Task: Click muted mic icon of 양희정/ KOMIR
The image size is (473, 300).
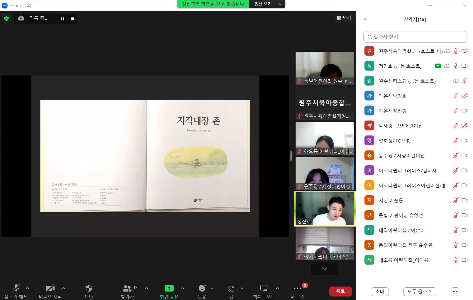Action: (455, 141)
